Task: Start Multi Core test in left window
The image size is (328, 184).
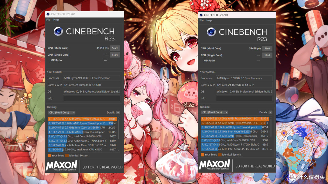Action: pyautogui.click(x=115, y=48)
